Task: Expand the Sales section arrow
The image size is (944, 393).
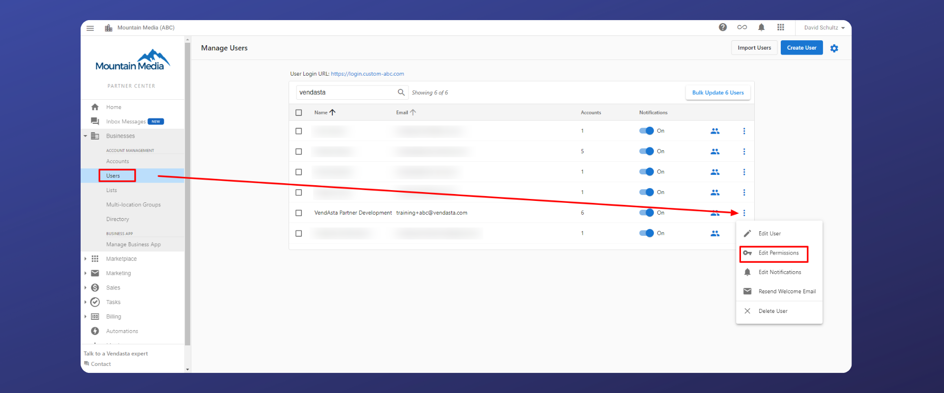Action: (x=85, y=288)
